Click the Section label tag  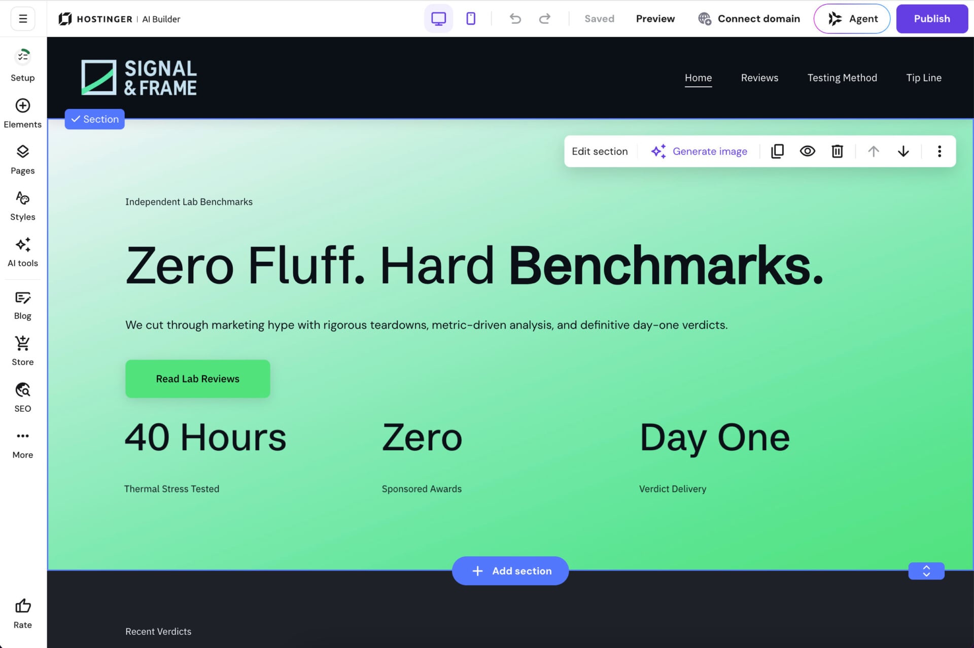click(x=95, y=119)
